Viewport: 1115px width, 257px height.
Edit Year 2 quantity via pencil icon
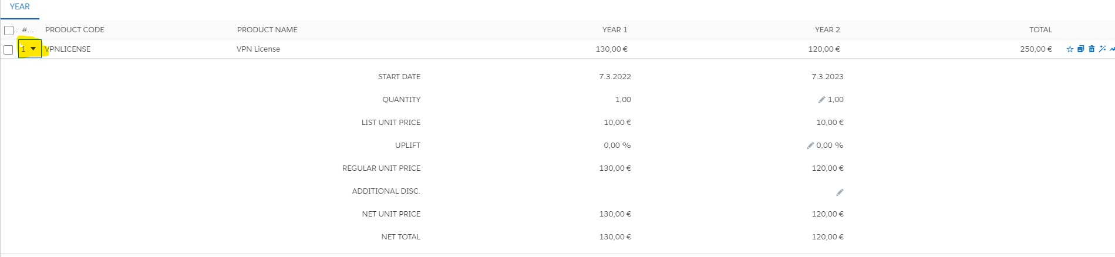[821, 100]
